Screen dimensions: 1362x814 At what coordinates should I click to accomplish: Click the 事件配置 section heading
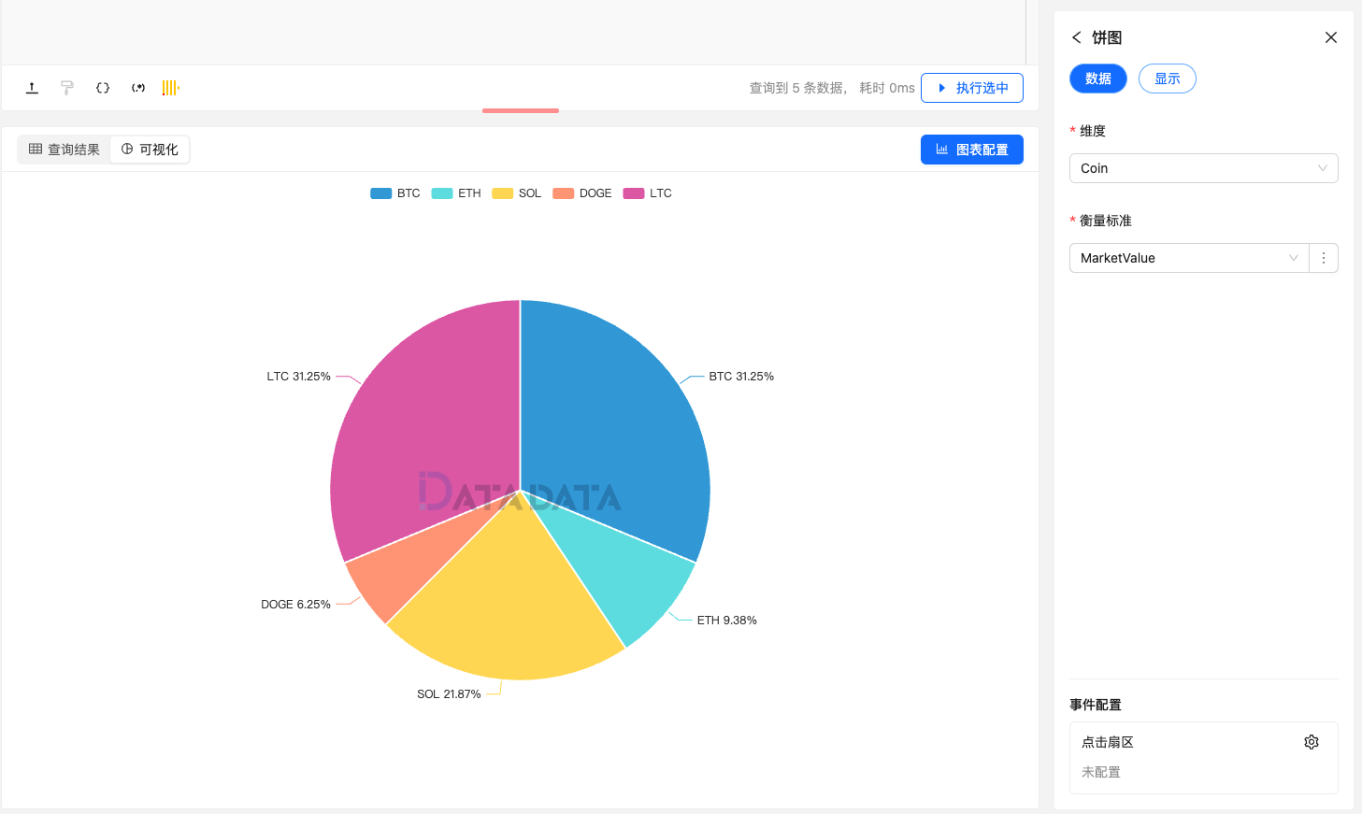(x=1096, y=705)
